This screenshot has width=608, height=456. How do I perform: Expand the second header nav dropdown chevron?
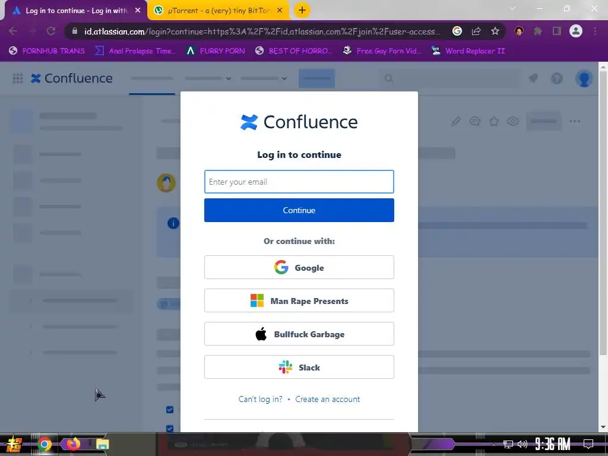point(229,79)
